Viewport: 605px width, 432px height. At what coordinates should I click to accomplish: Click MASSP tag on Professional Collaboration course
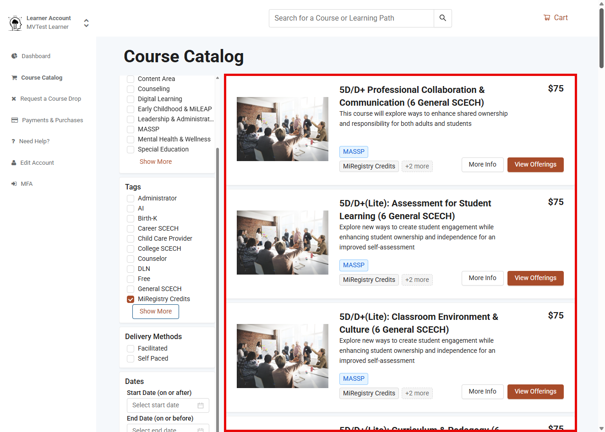click(x=354, y=152)
